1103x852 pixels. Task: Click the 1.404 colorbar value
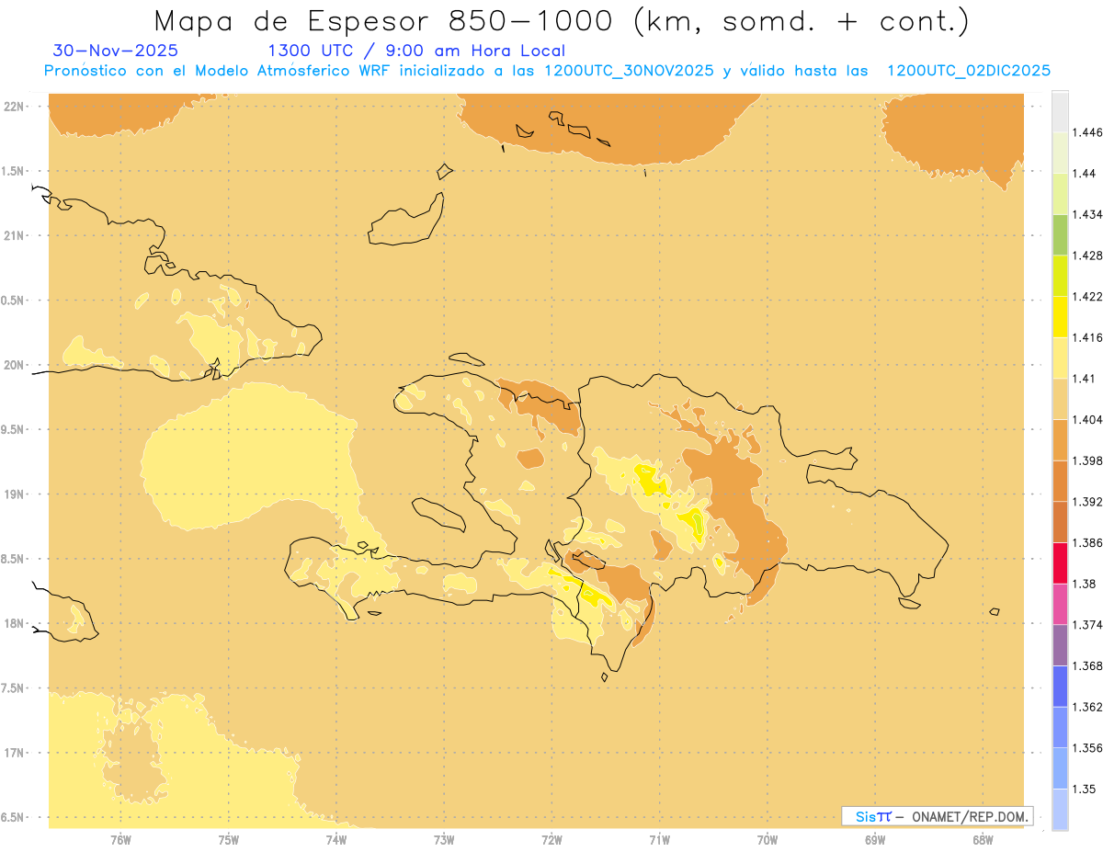coord(1087,419)
